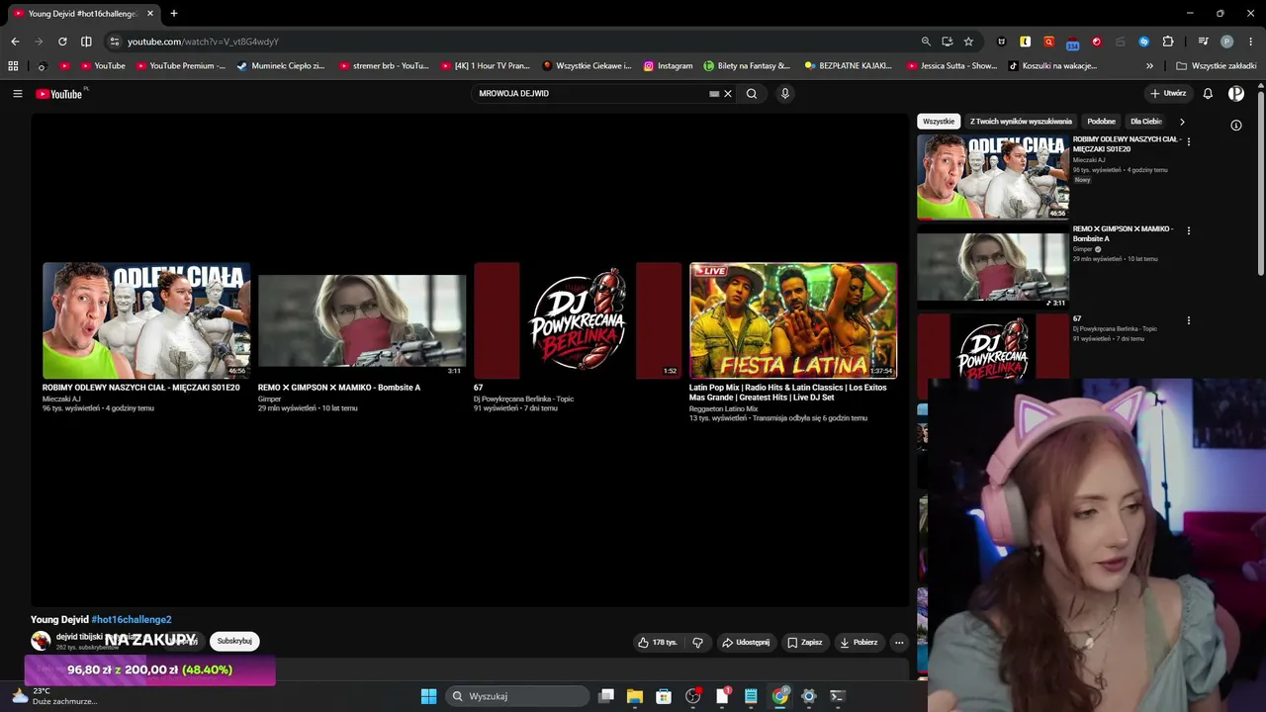Open the weather widget showing 23°C

(x=54, y=696)
